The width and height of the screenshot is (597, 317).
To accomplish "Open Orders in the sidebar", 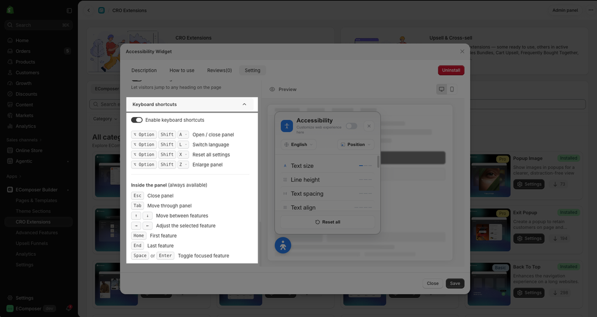I will pos(23,51).
